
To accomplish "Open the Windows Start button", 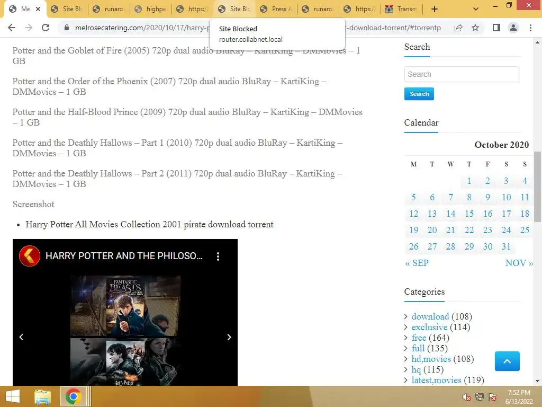I will pyautogui.click(x=13, y=396).
